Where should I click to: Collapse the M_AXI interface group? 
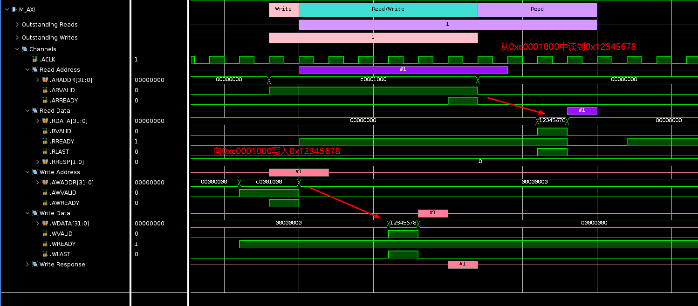(7, 9)
